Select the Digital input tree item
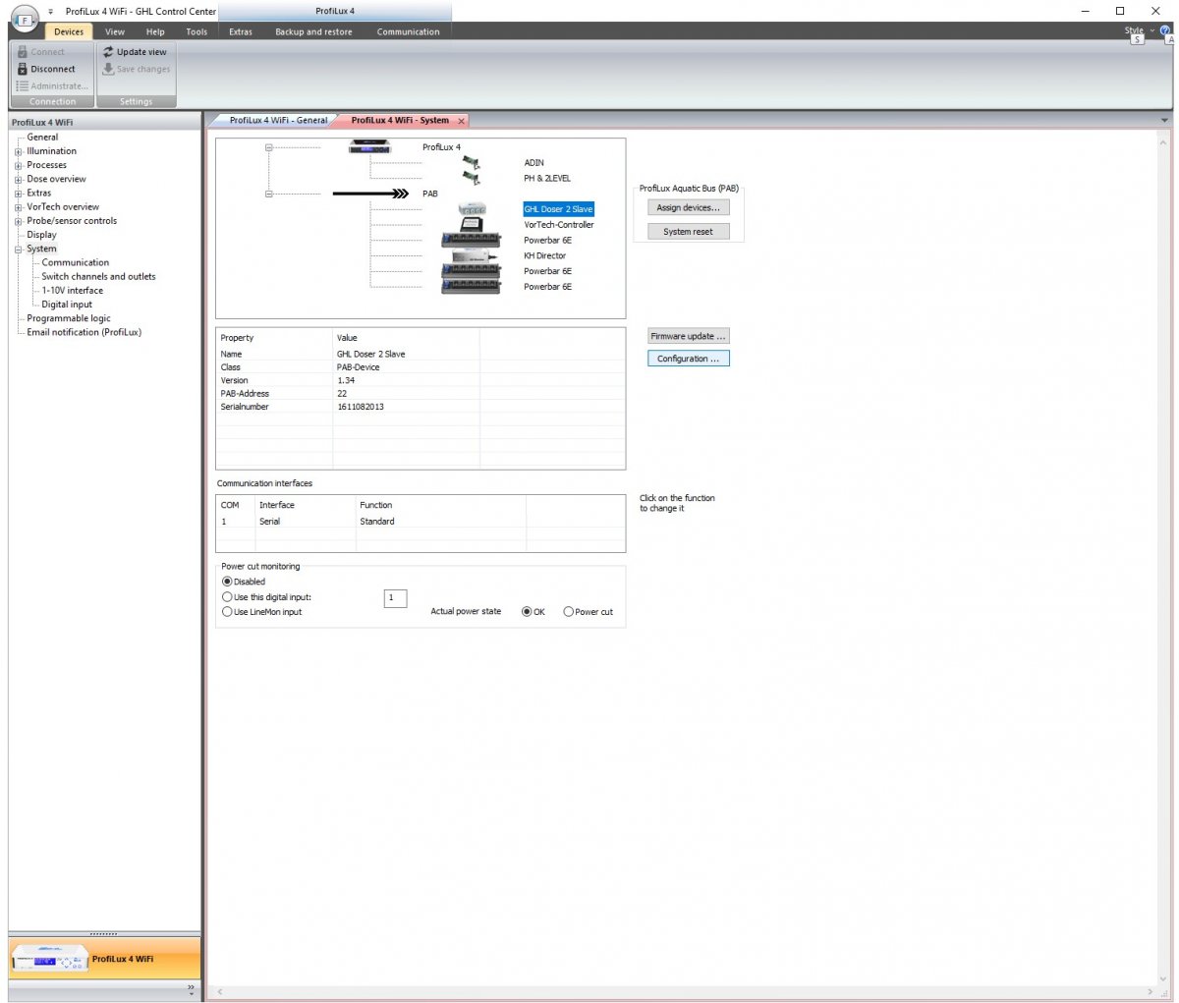This screenshot has height=1003, width=1179. coord(67,305)
